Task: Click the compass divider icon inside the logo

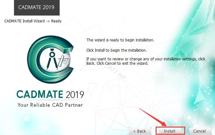Action: point(52,59)
